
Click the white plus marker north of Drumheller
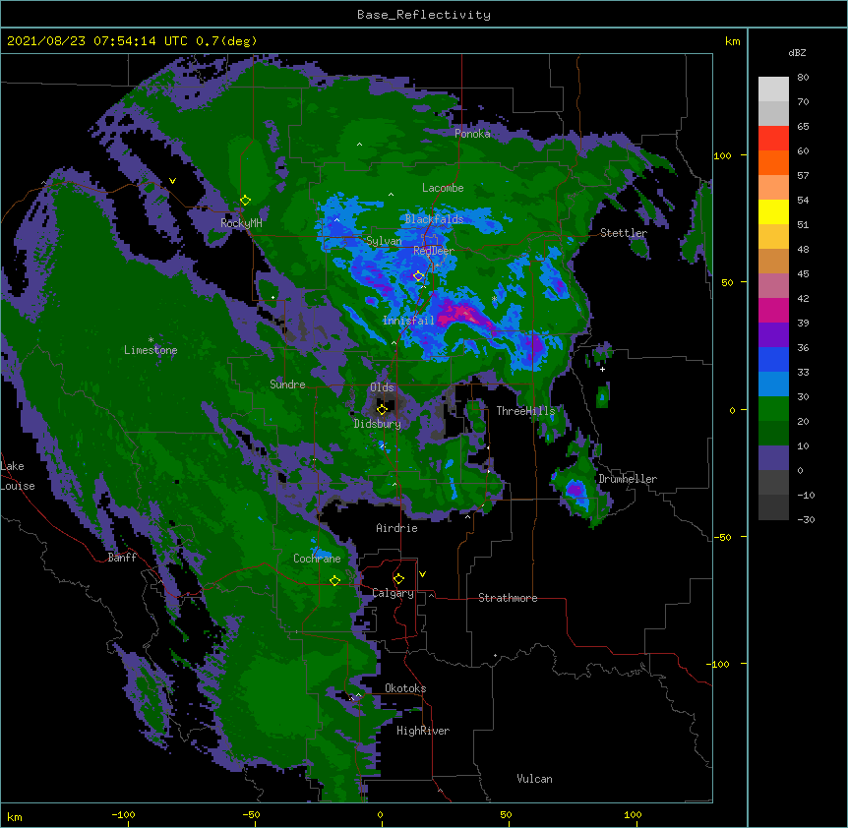(602, 369)
